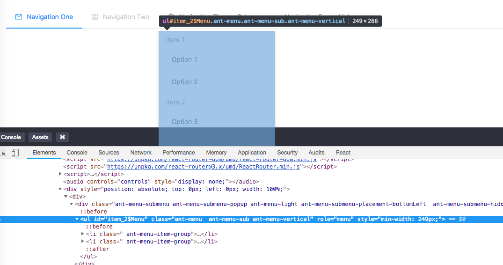Click the command key icon button
The height and width of the screenshot is (265, 503).
[x=62, y=137]
